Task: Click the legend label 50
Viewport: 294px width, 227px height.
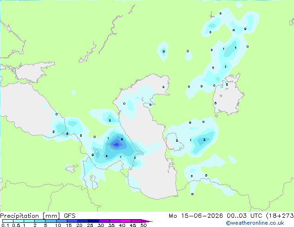Action: [144, 225]
